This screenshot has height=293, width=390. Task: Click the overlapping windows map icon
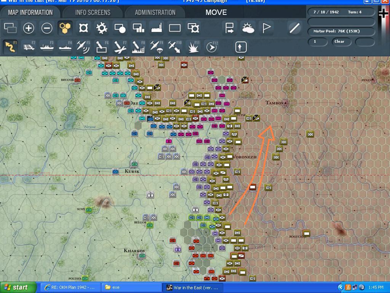[x=10, y=28]
